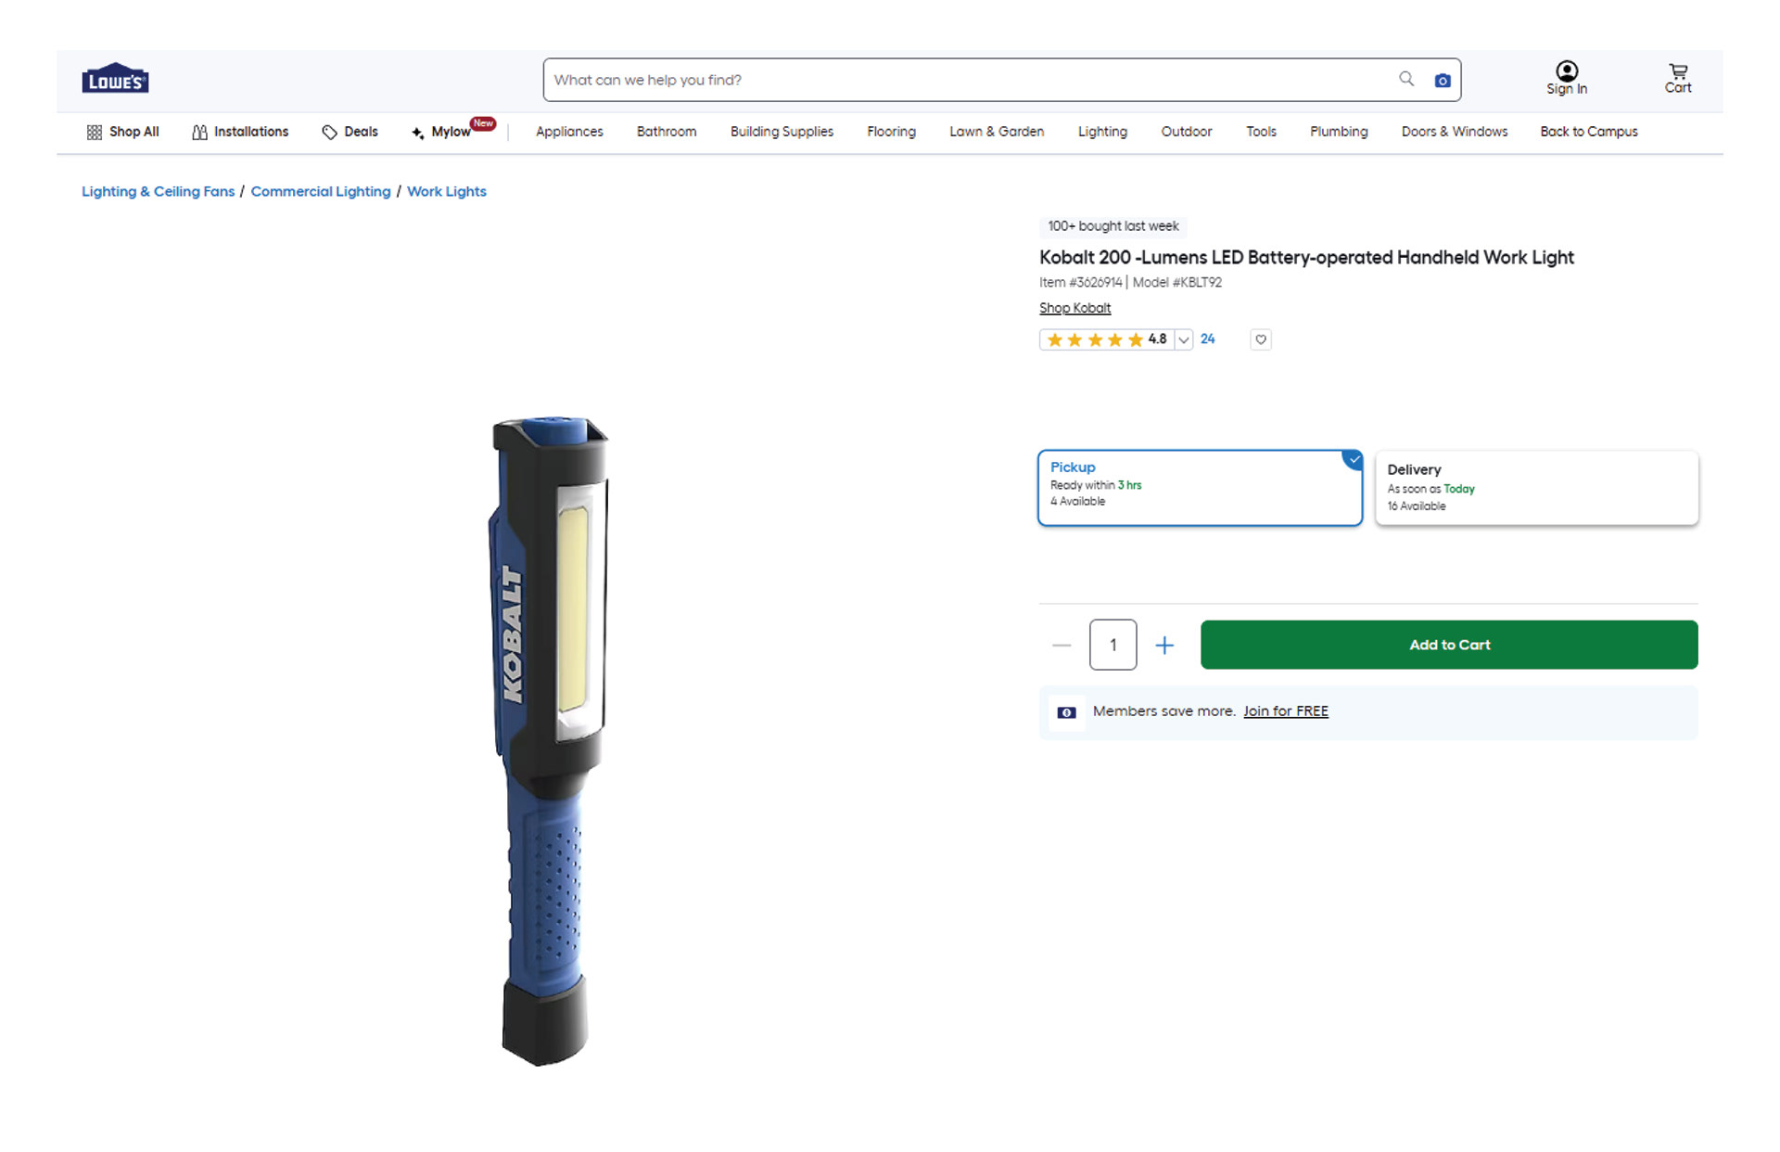Open the Shop All menu
Viewport: 1780px width, 1152px height.
[x=122, y=132]
